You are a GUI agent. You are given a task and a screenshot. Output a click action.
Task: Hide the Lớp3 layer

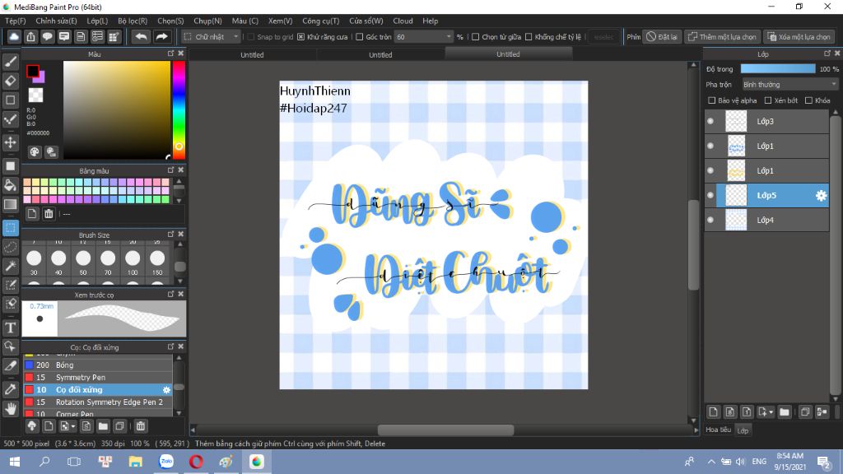tap(710, 122)
